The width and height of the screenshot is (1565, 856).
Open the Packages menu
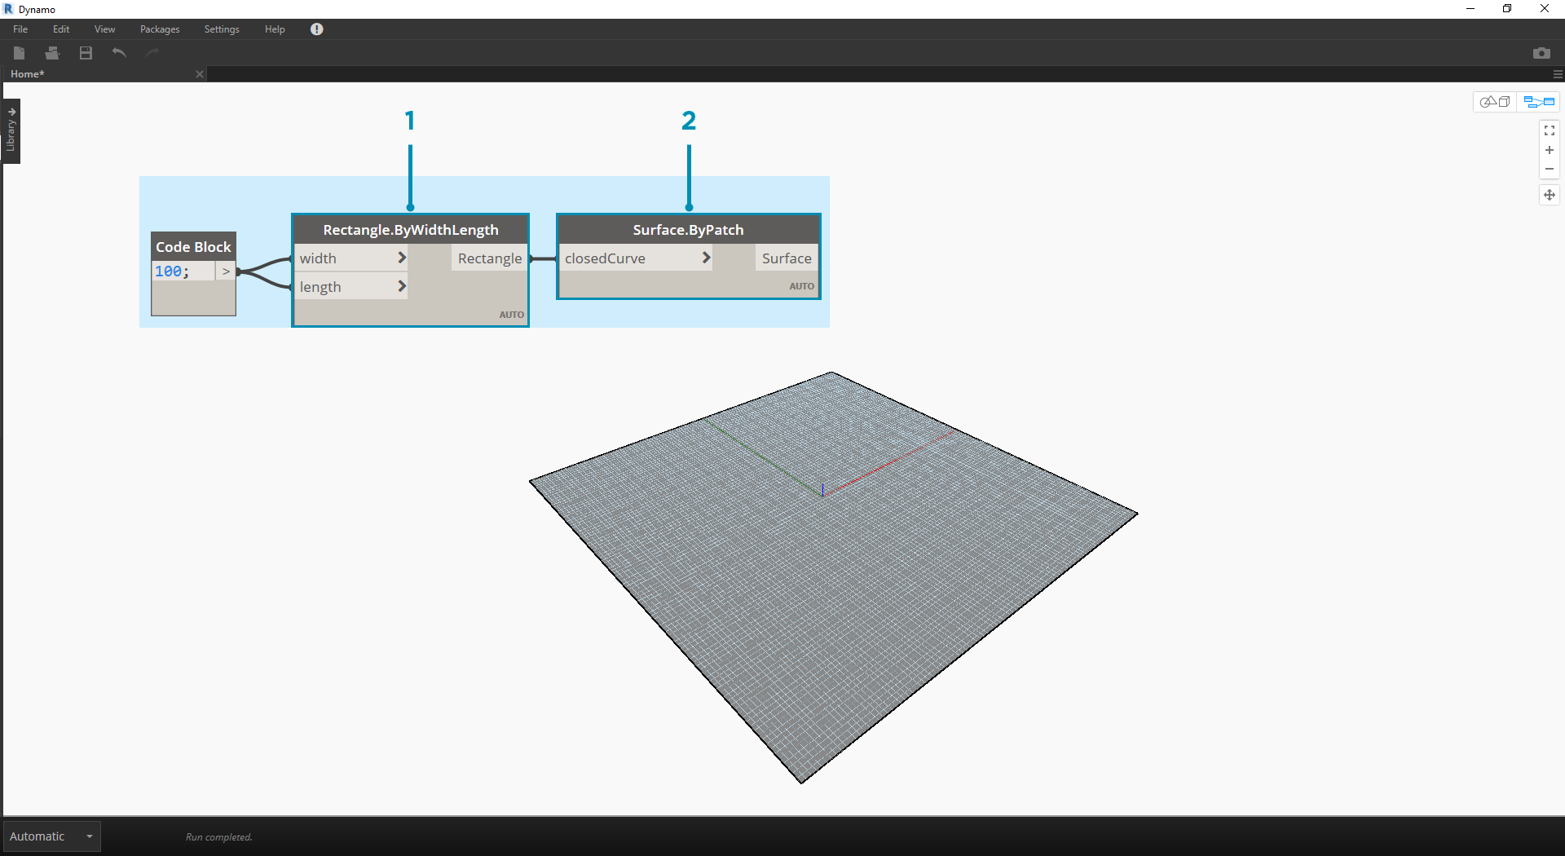(x=160, y=29)
